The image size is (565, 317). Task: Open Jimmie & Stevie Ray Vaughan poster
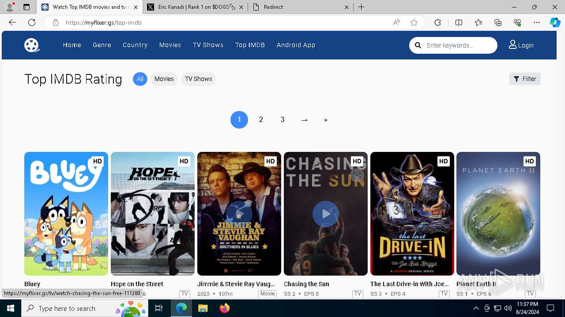point(239,214)
